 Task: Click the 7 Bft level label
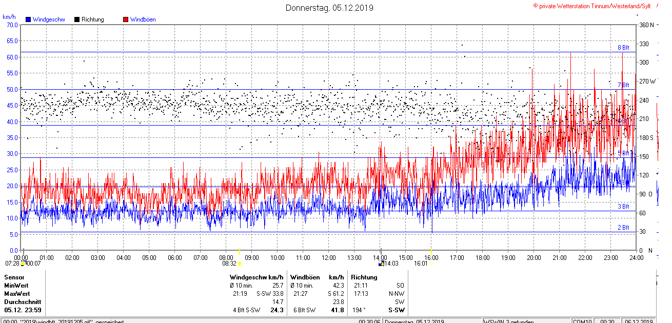[623, 85]
